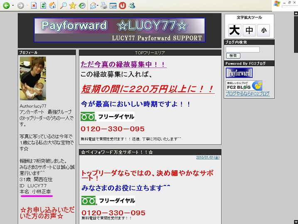The image size is (298, 224).
Task: Click the みなさまのお役に立ちます text
Action: point(126,188)
